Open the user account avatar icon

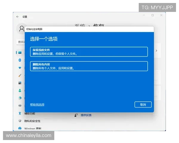coord(21,29)
